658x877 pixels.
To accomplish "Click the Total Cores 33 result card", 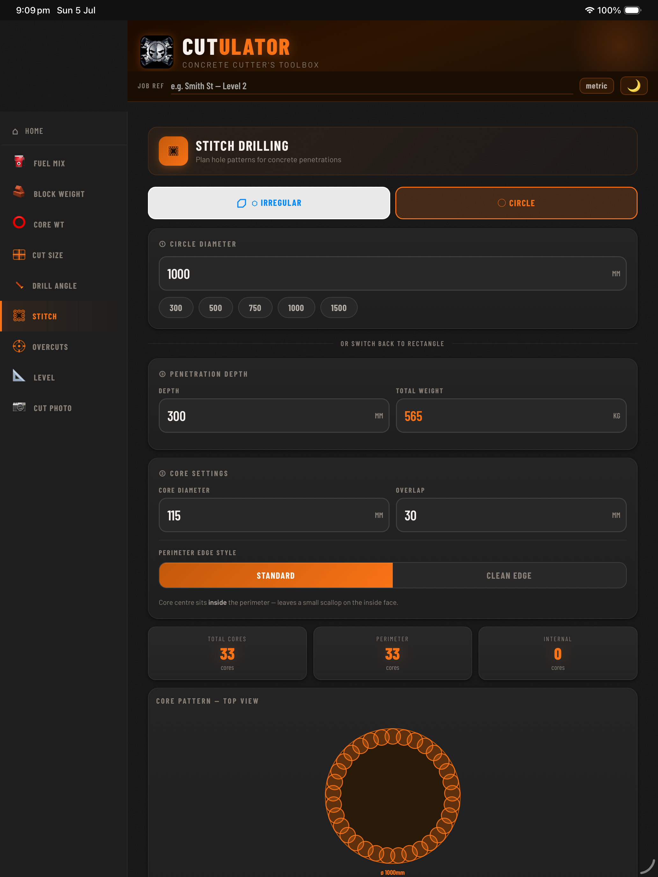I will pyautogui.click(x=227, y=653).
